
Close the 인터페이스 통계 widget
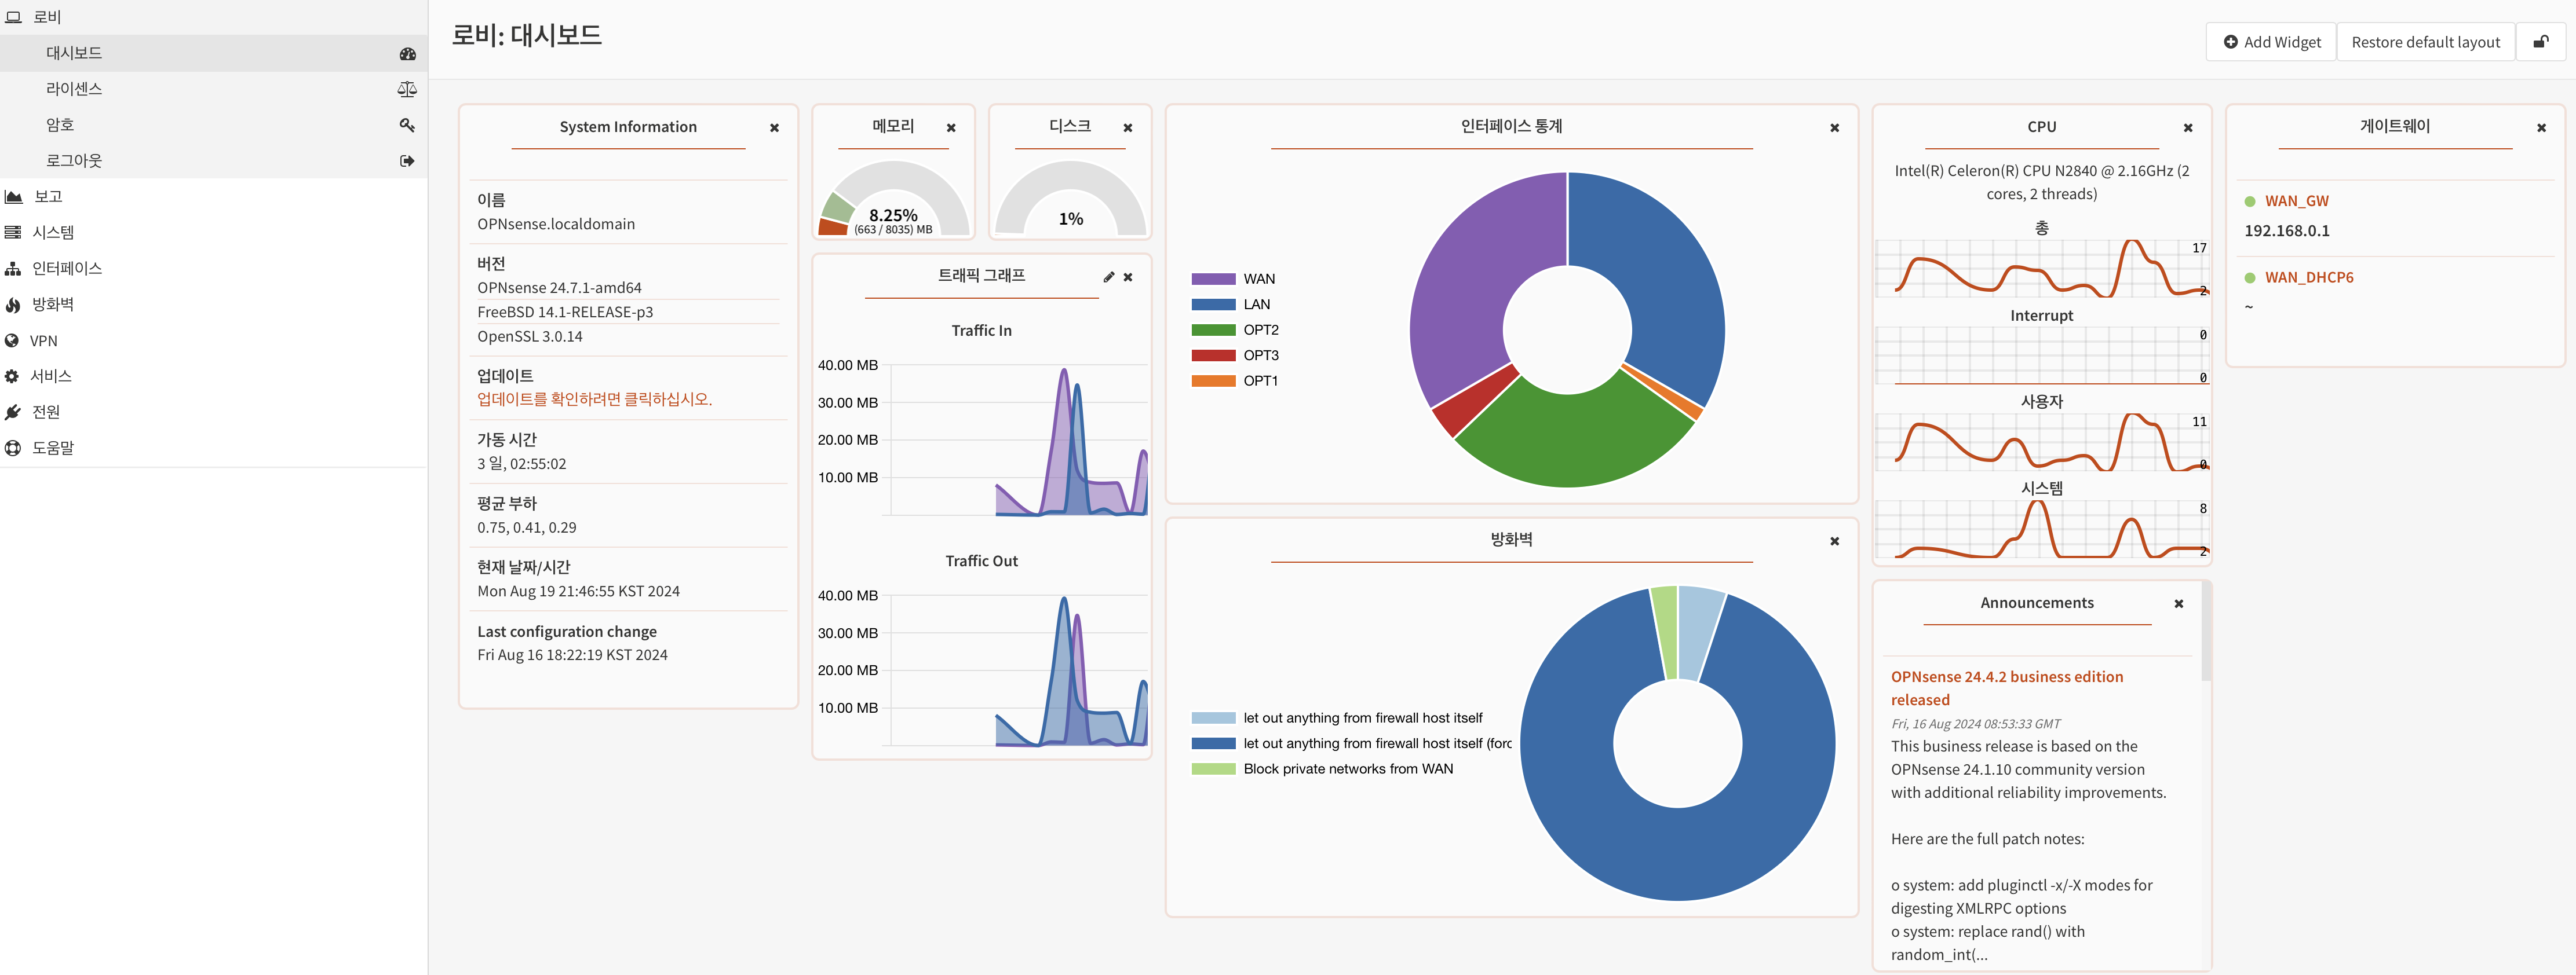[1834, 128]
